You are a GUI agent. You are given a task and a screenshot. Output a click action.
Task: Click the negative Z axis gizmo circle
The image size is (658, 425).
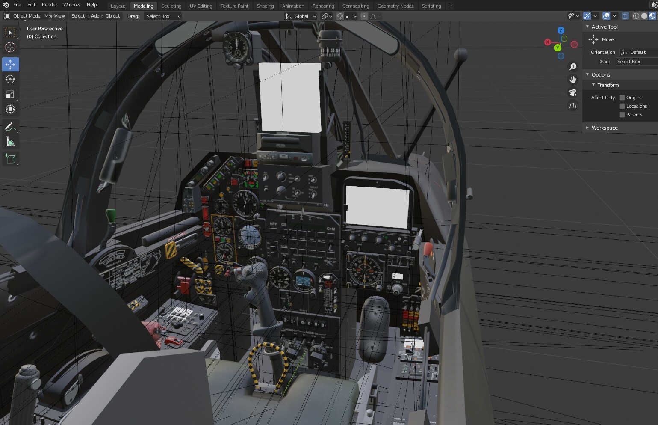561,56
